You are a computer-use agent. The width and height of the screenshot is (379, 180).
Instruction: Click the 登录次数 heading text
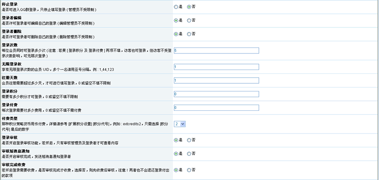[9, 45]
